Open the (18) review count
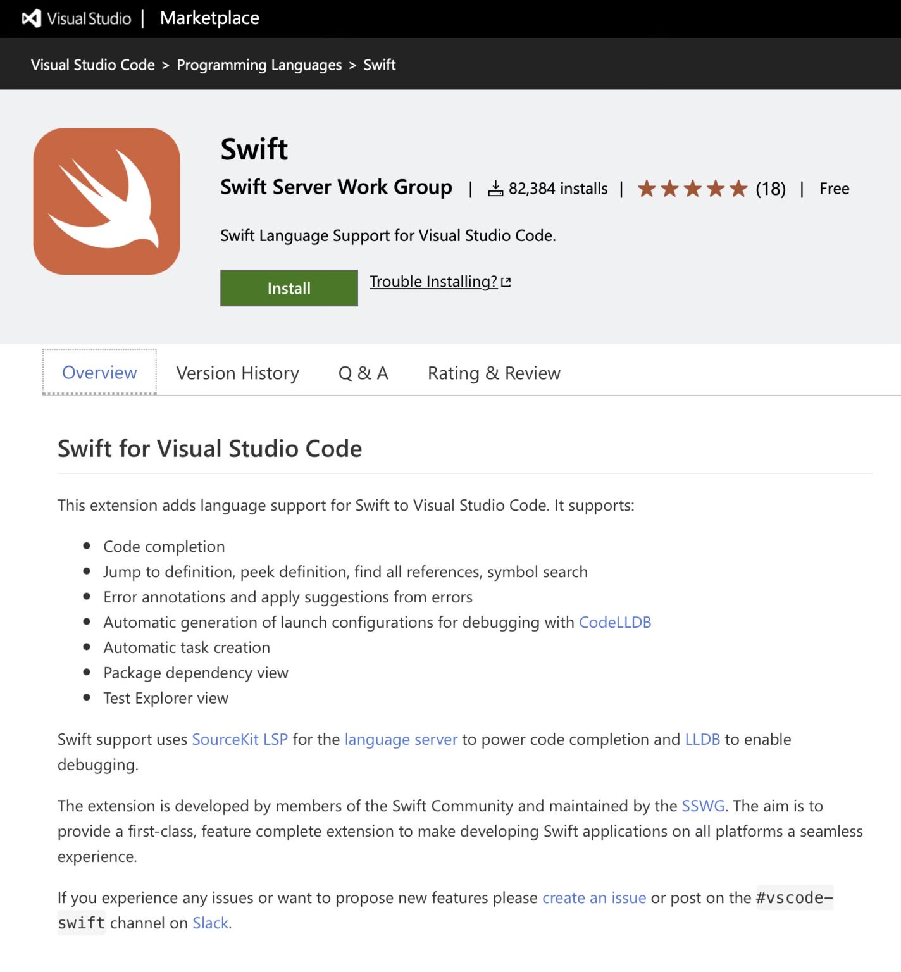The image size is (901, 972). [771, 189]
